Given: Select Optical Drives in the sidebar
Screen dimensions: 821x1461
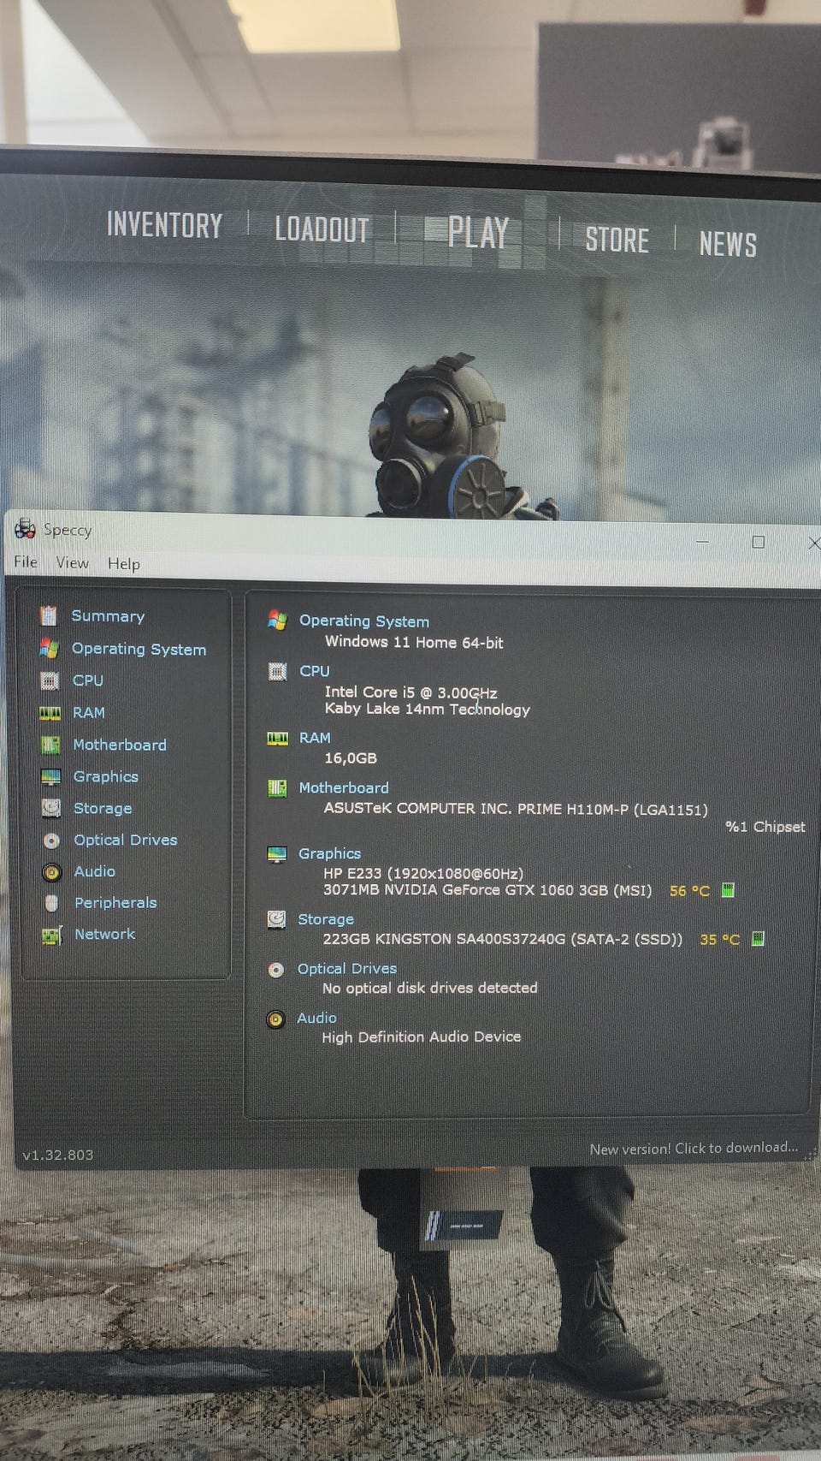Looking at the screenshot, I should 126,840.
